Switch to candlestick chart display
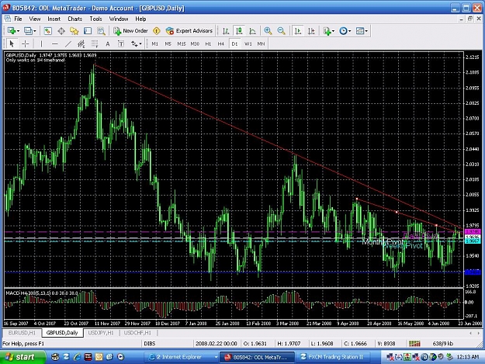The height and width of the screenshot is (364, 485). click(239, 31)
